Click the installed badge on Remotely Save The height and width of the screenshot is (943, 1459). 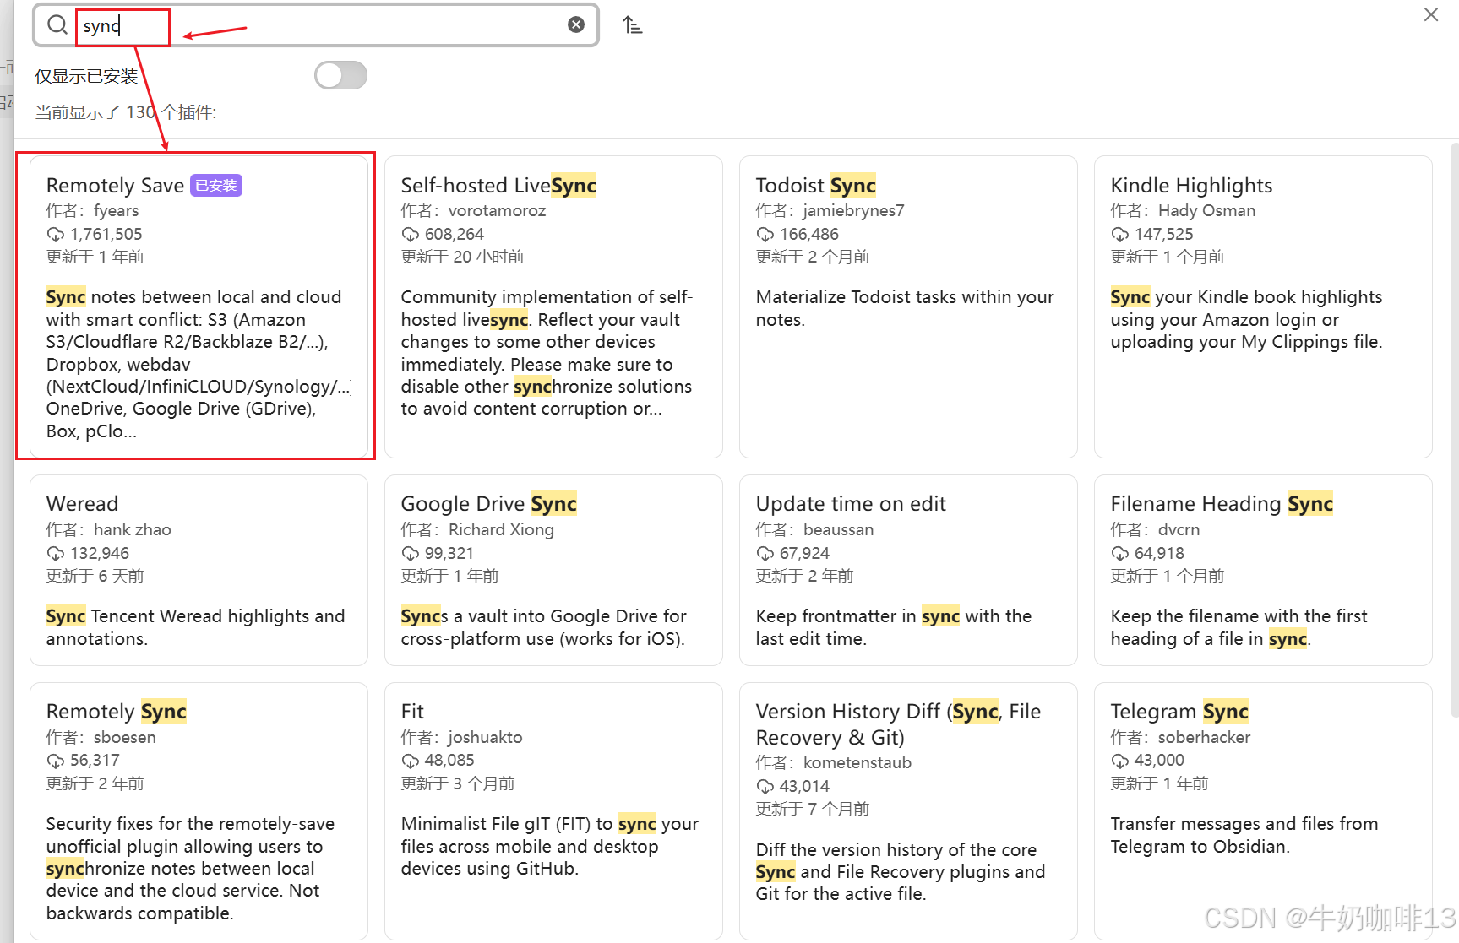click(216, 186)
